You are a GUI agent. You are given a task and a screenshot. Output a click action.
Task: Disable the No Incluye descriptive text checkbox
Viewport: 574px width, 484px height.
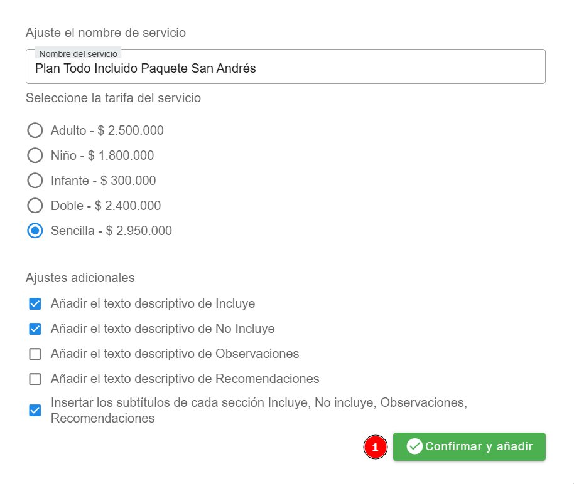pyautogui.click(x=35, y=329)
